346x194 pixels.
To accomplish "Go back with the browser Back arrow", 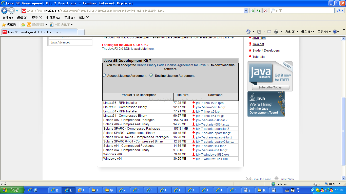I will pos(5,11).
